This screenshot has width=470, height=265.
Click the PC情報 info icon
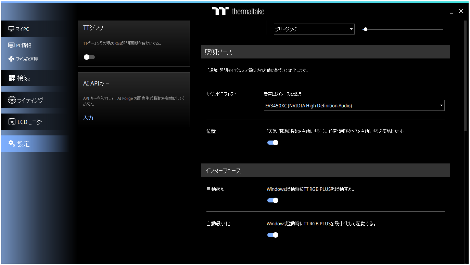tap(11, 45)
